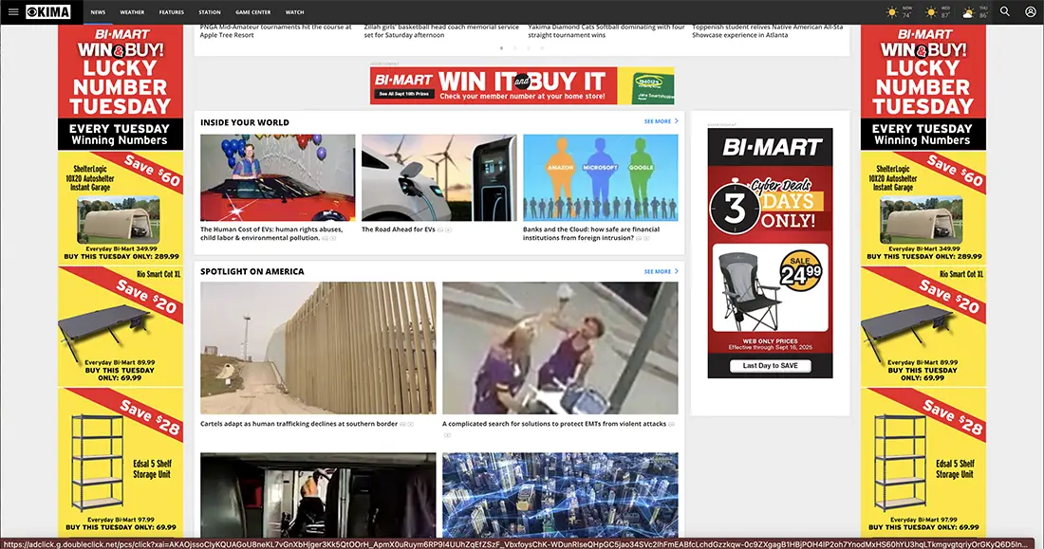
Task: Expand chevron next to Spotlight on America SEE MORE
Action: [x=677, y=271]
